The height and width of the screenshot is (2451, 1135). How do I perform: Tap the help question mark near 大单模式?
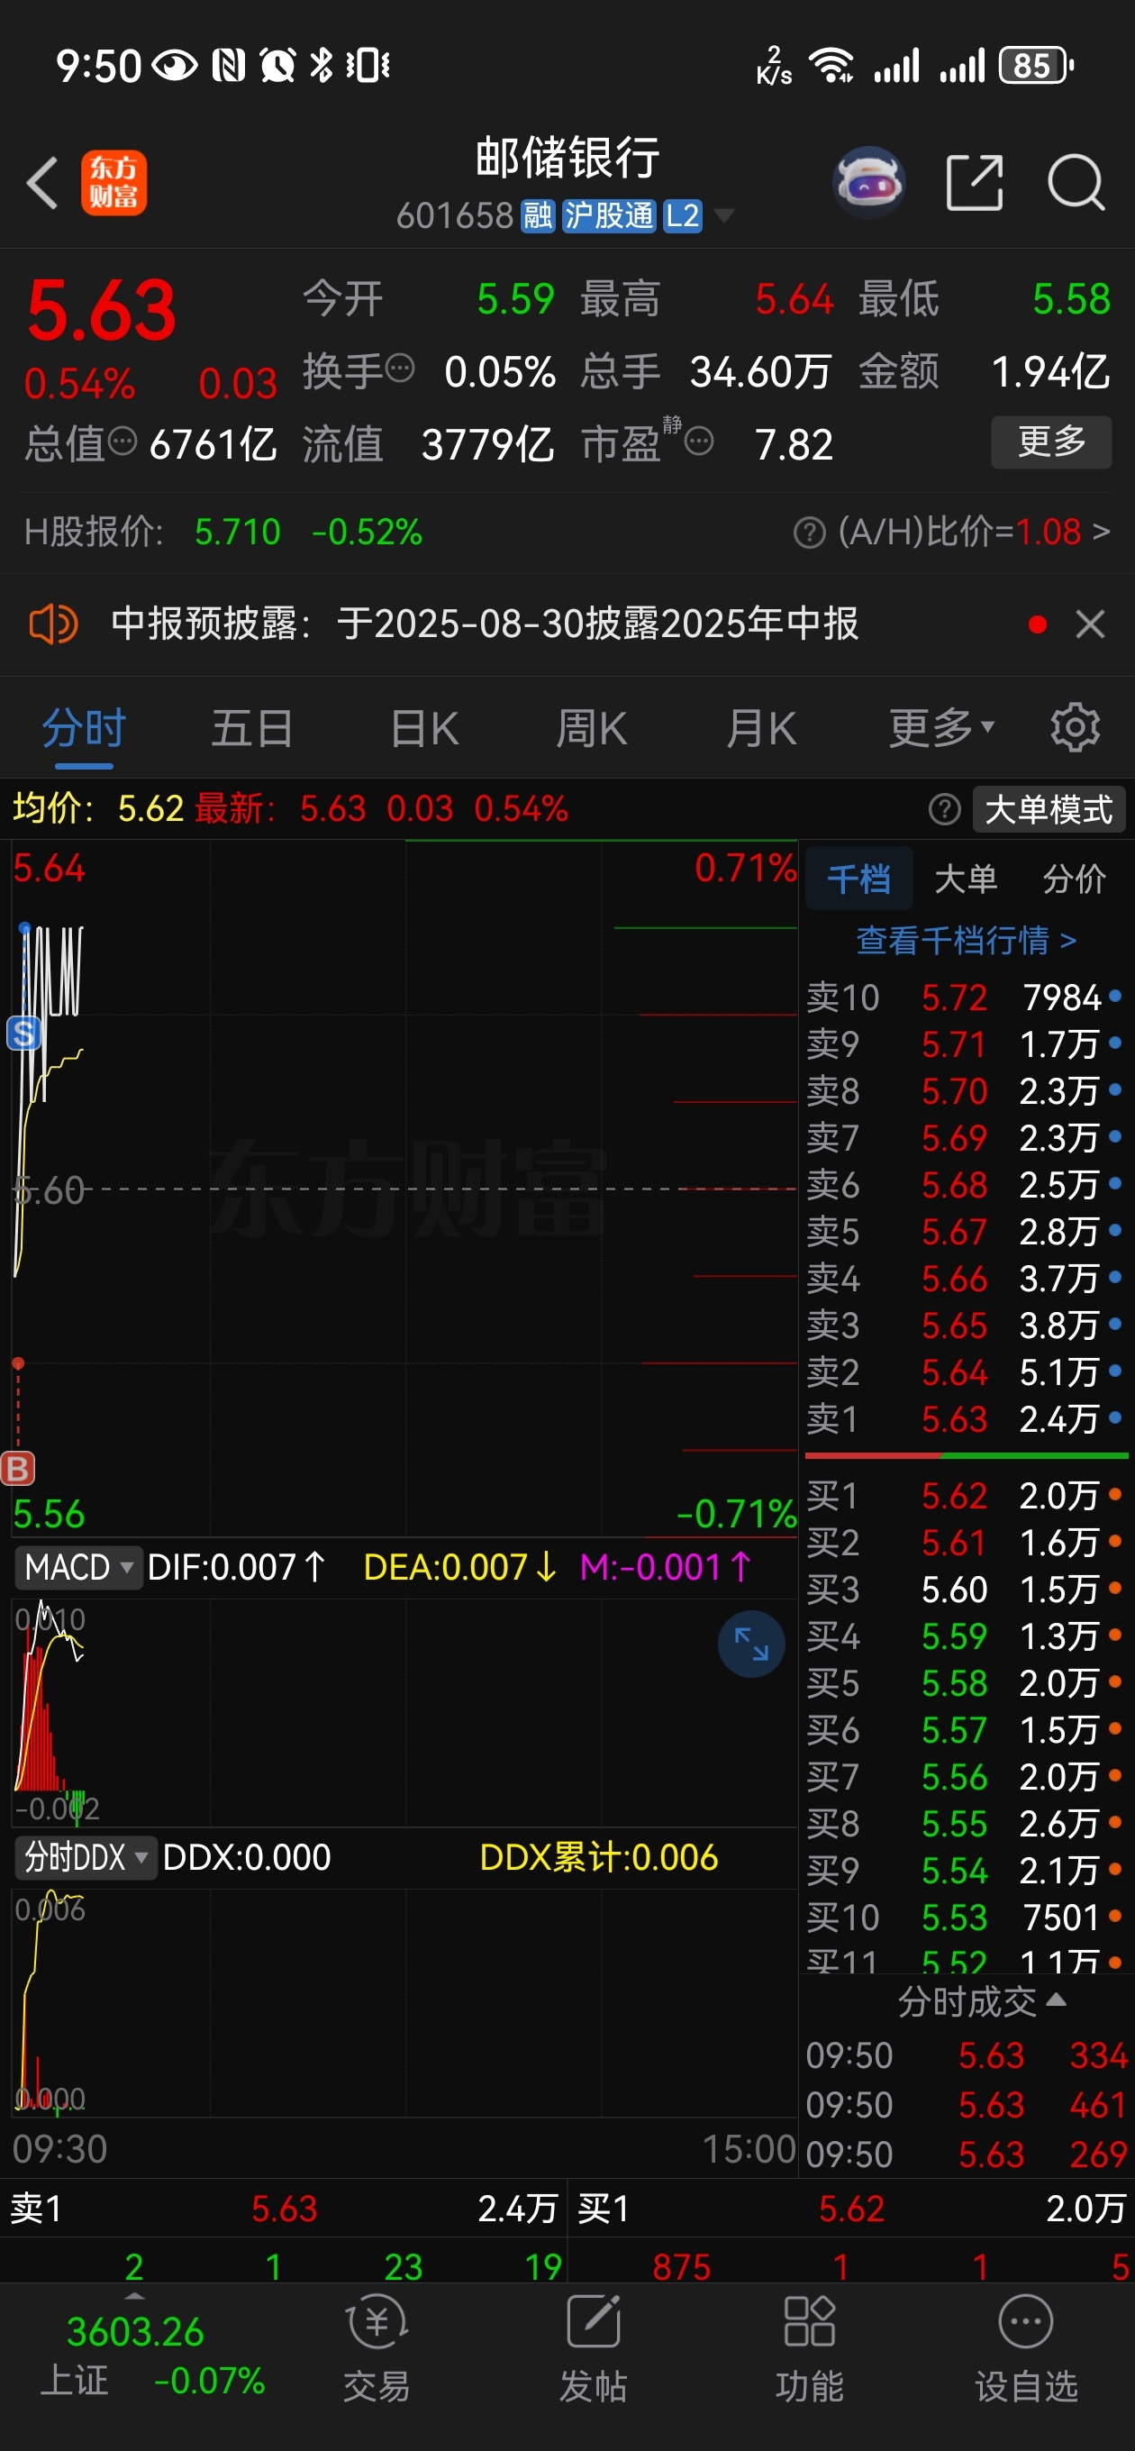[944, 810]
